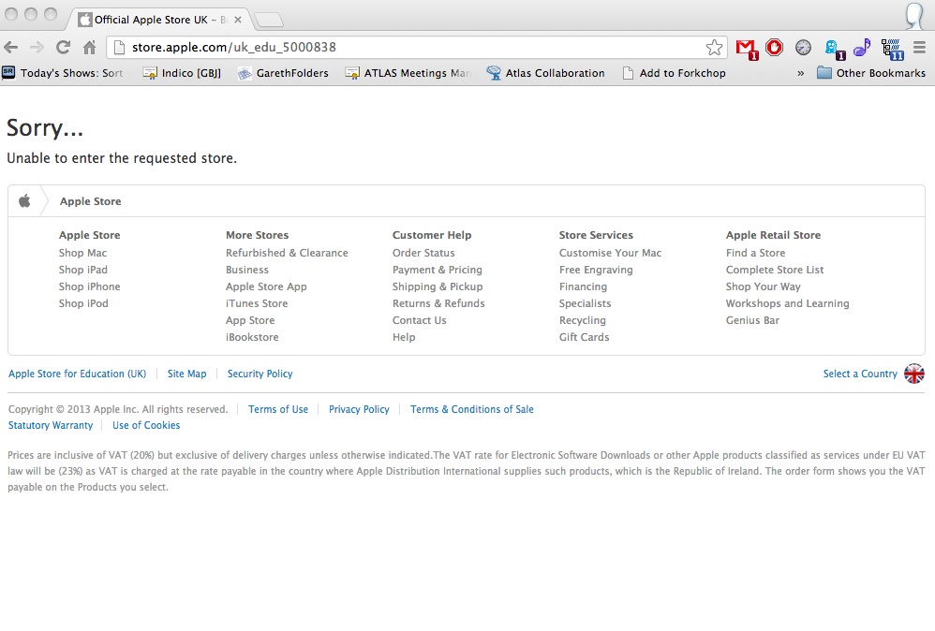
Task: Open a new tab
Action: [x=268, y=21]
